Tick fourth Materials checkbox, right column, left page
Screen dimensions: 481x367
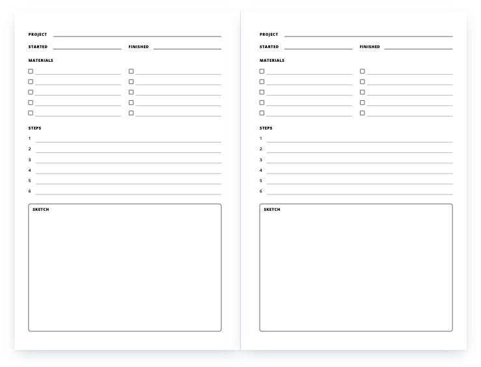(x=131, y=102)
